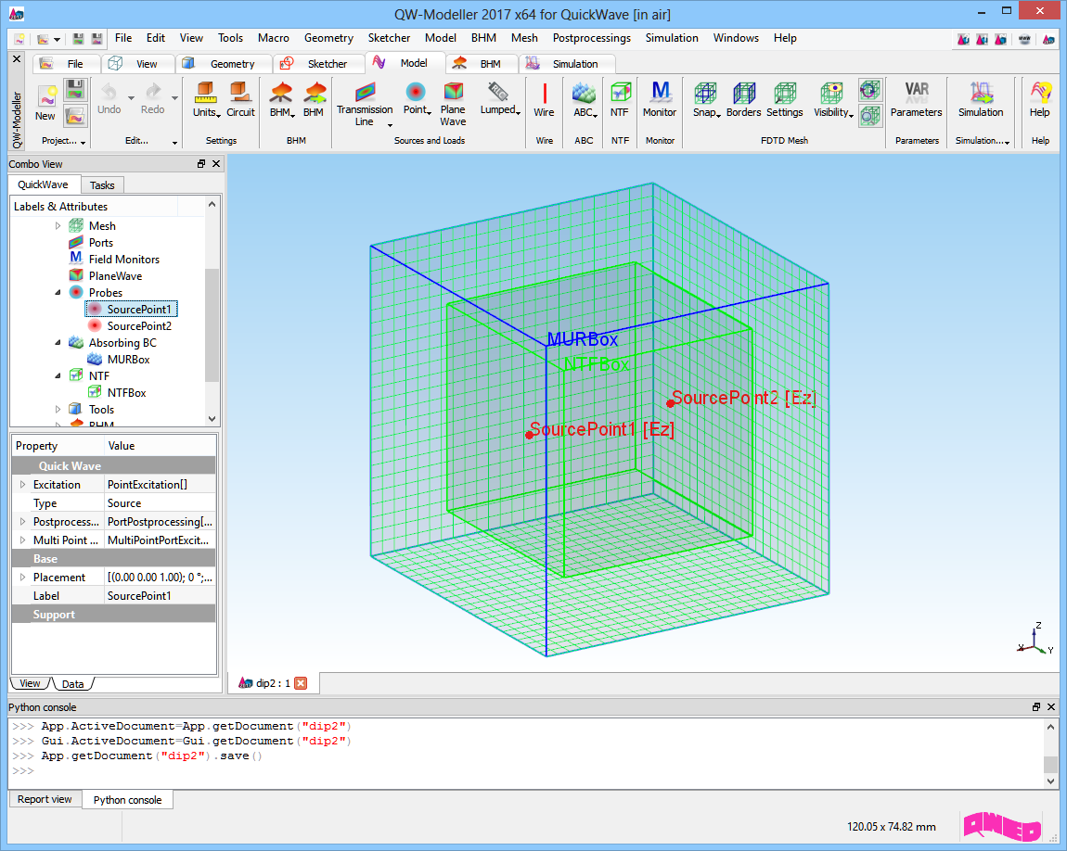Click the empty Python console prompt line
This screenshot has height=851, width=1067.
pos(527,770)
